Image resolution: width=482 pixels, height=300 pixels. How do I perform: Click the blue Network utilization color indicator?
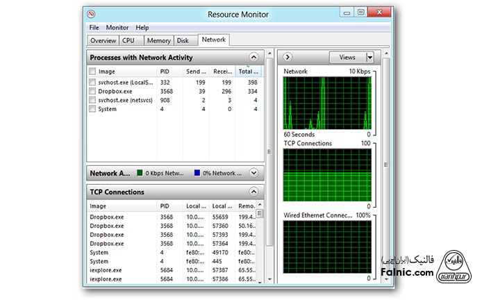[197, 173]
